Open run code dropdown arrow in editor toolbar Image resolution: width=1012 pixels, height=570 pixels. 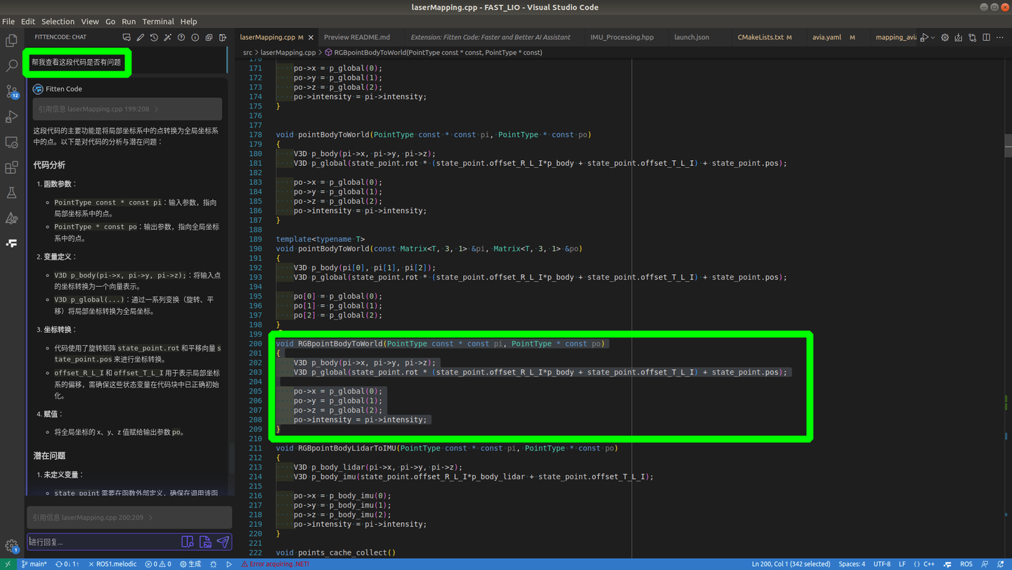click(x=933, y=37)
